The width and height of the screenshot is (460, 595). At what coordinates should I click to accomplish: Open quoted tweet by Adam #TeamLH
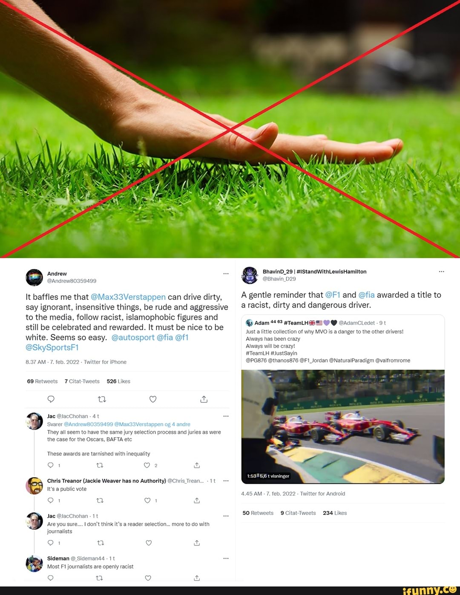point(343,342)
